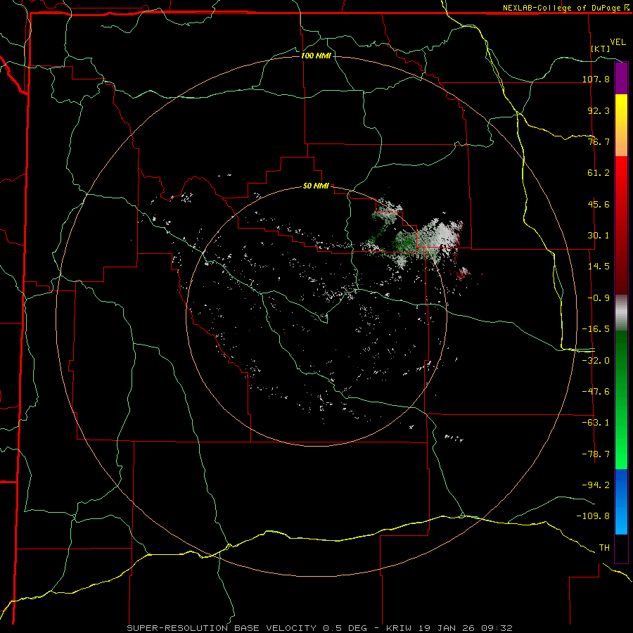Image resolution: width=633 pixels, height=633 pixels.
Task: Click the -94.2 velocity scale value
Action: [596, 485]
